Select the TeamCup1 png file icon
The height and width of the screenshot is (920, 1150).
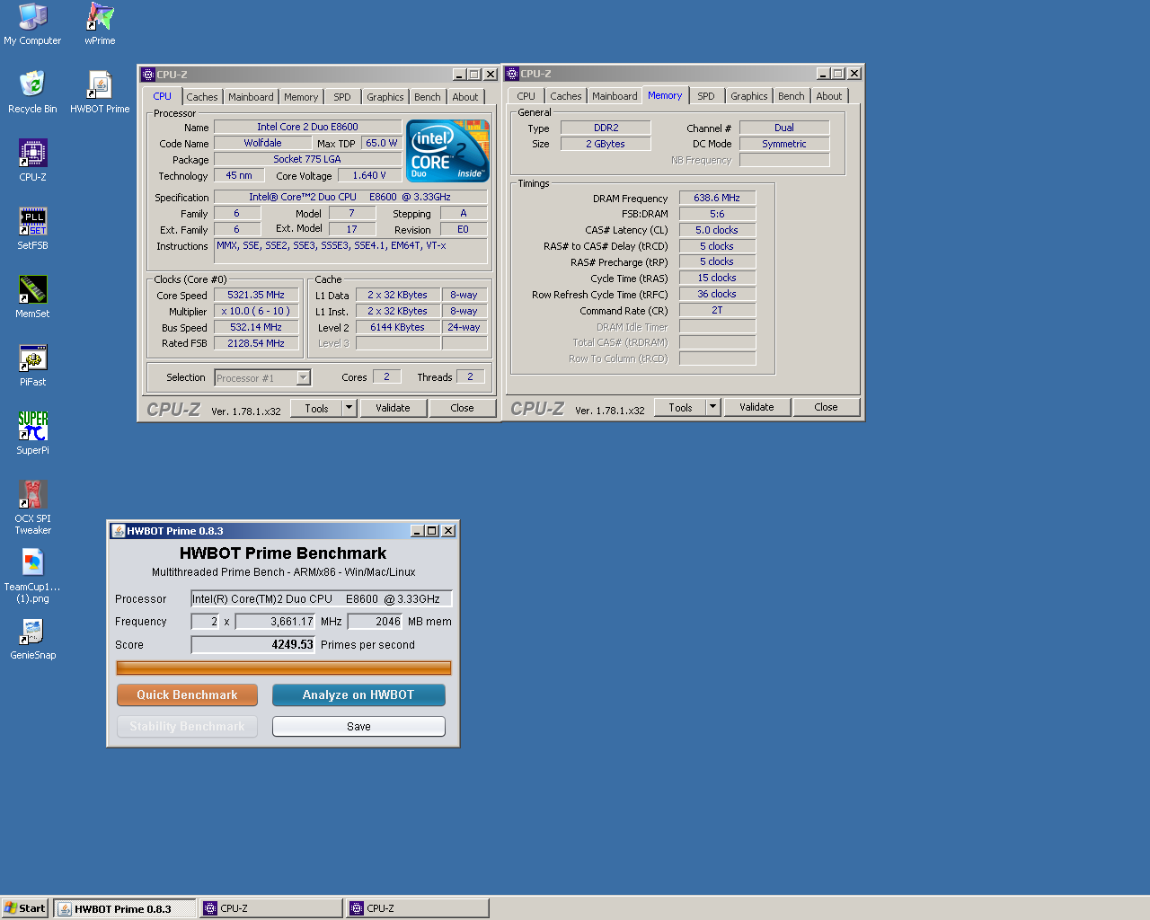pyautogui.click(x=32, y=576)
